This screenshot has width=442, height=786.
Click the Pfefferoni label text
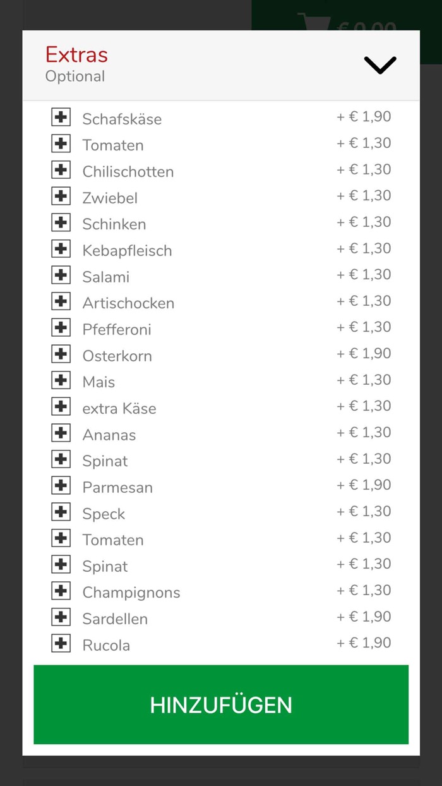(x=117, y=330)
